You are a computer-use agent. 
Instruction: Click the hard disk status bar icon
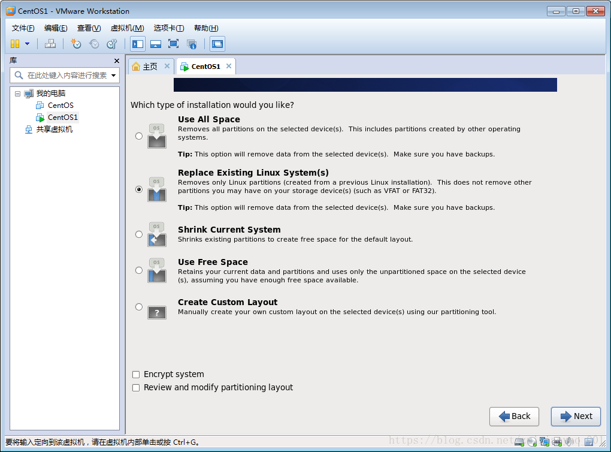519,442
